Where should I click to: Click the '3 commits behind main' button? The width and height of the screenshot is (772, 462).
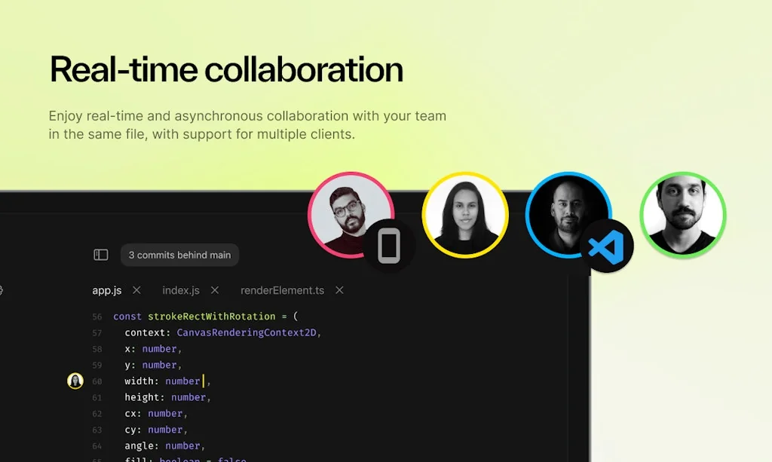click(x=179, y=255)
